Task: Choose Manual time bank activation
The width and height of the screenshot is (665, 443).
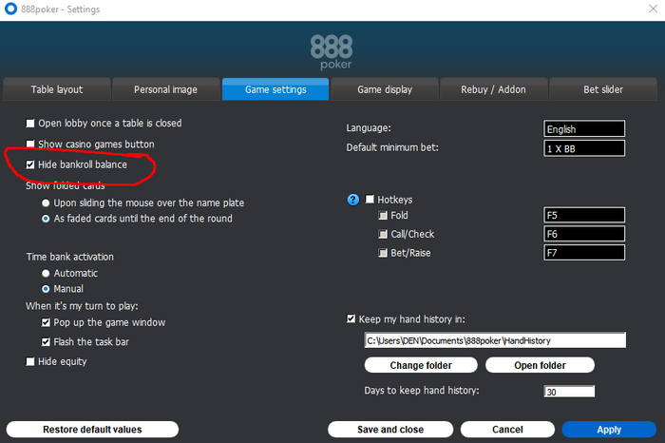Action: tap(46, 289)
